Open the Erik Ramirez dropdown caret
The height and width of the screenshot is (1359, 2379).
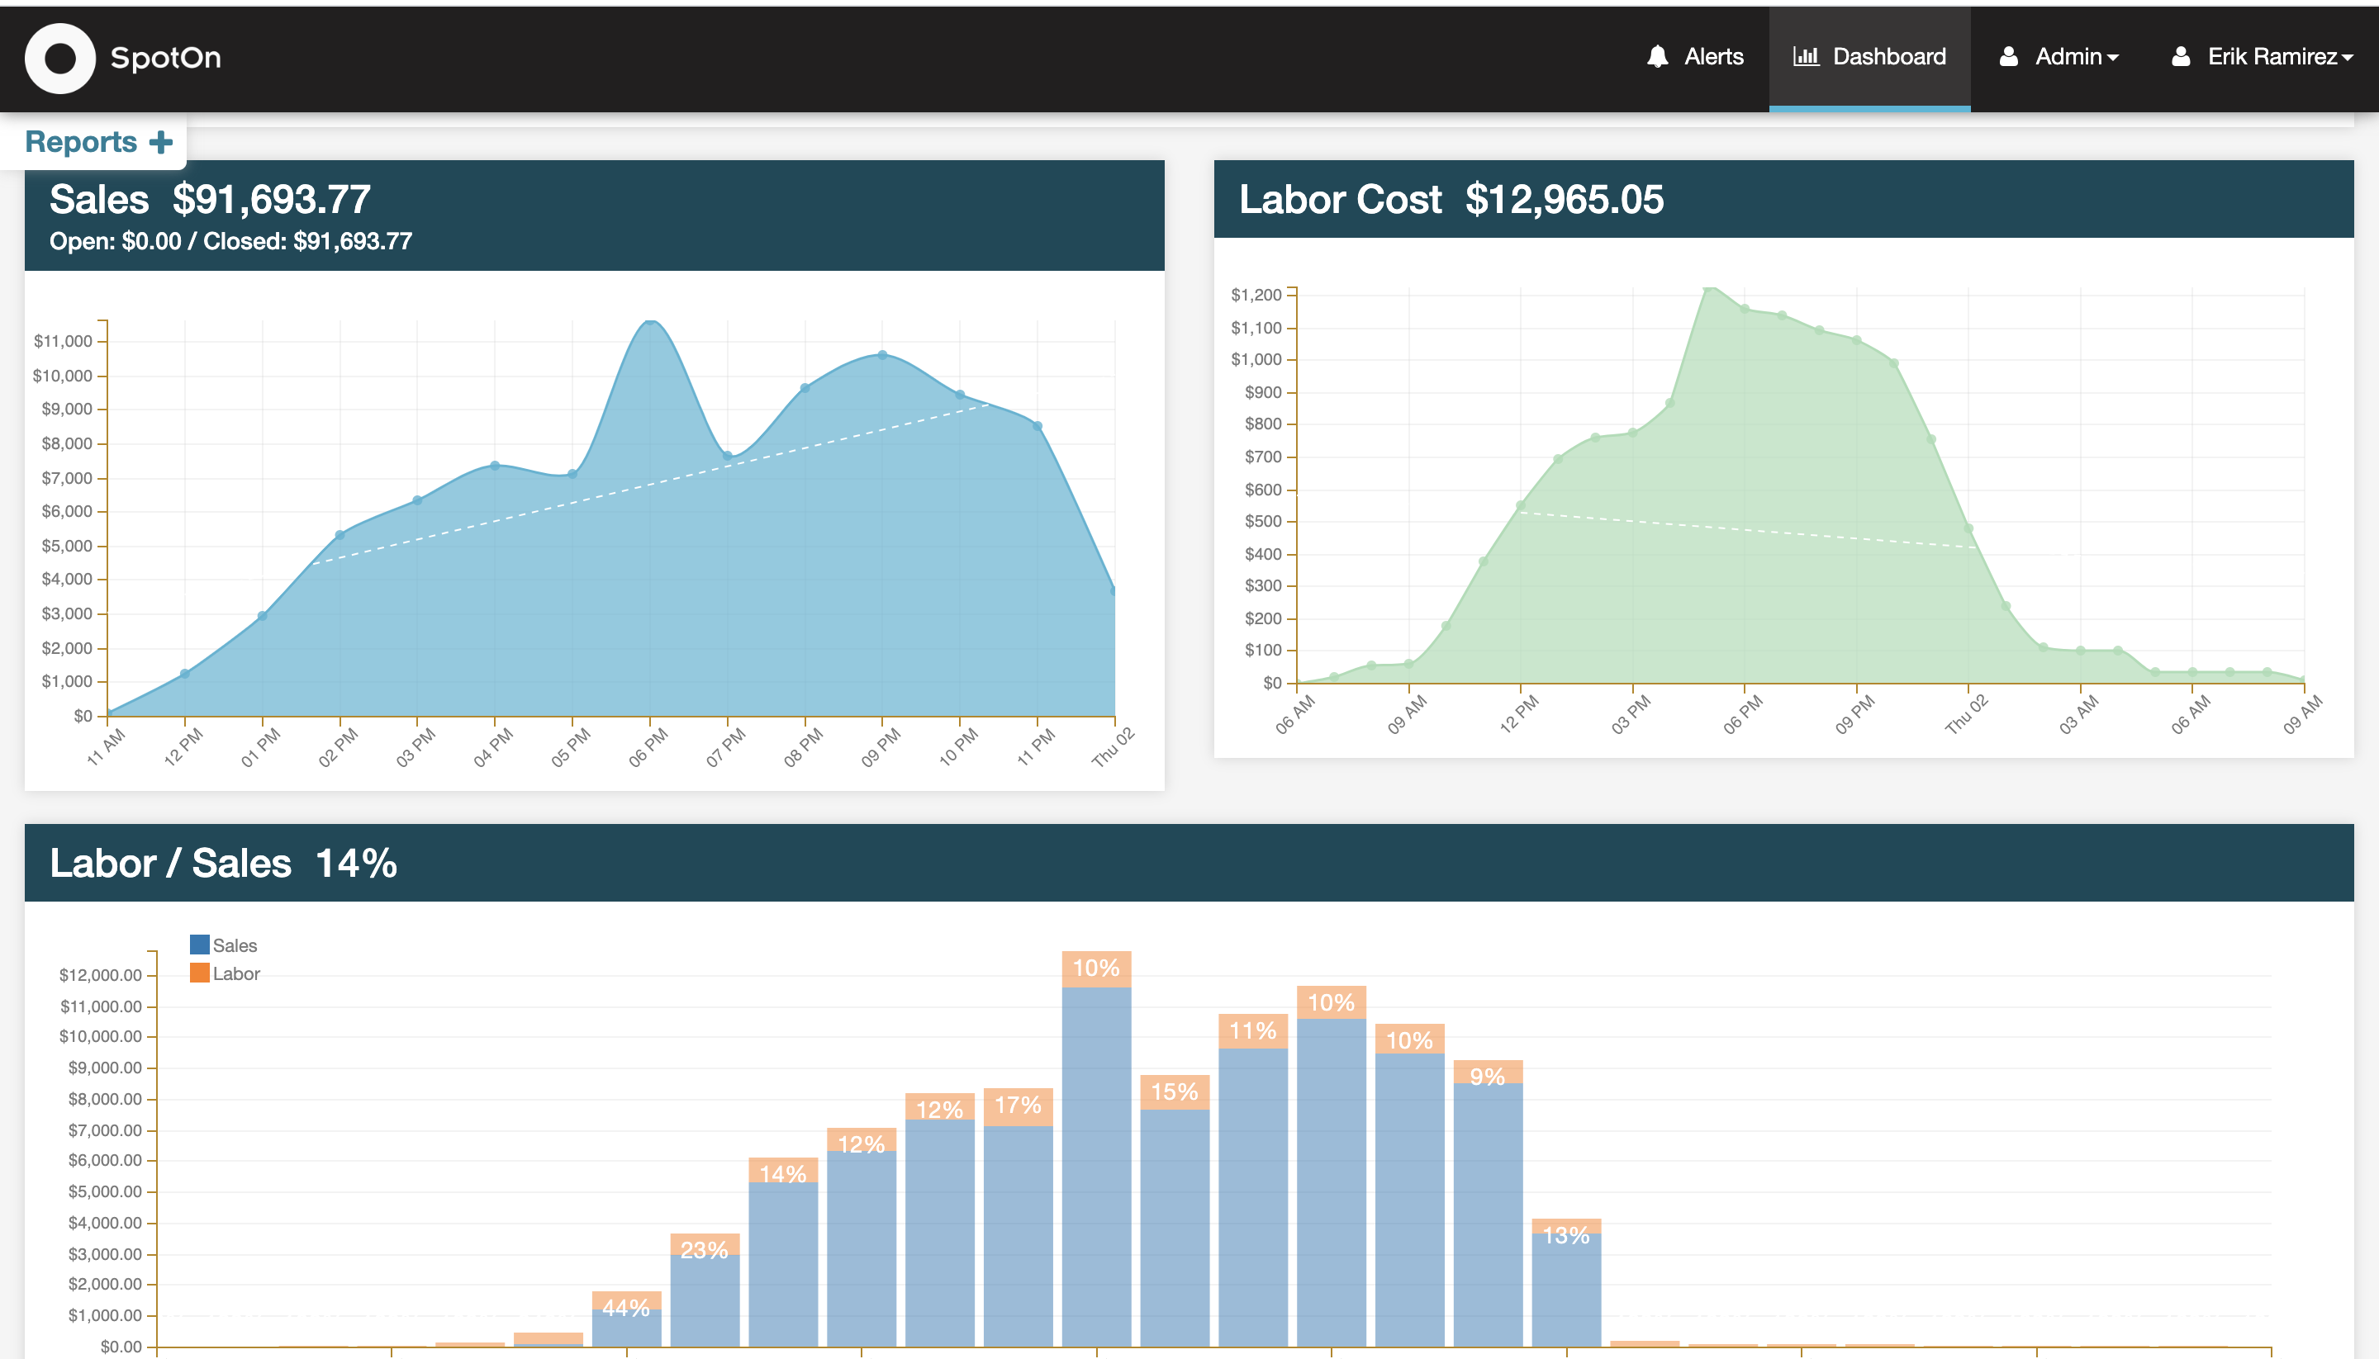click(x=2348, y=58)
